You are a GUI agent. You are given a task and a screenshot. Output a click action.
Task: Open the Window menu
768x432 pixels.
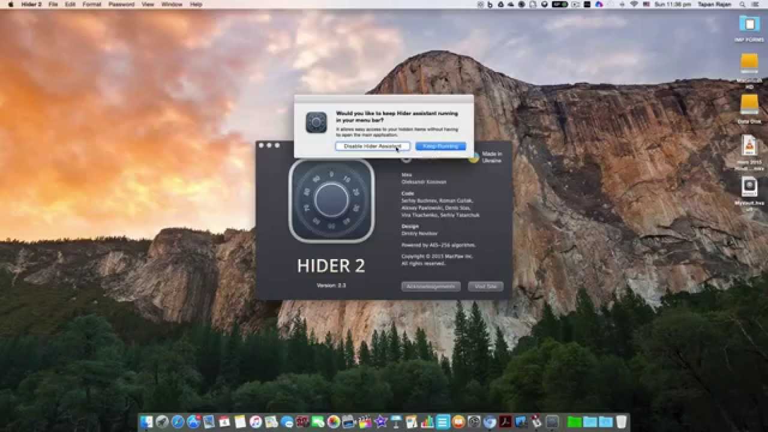(x=172, y=4)
